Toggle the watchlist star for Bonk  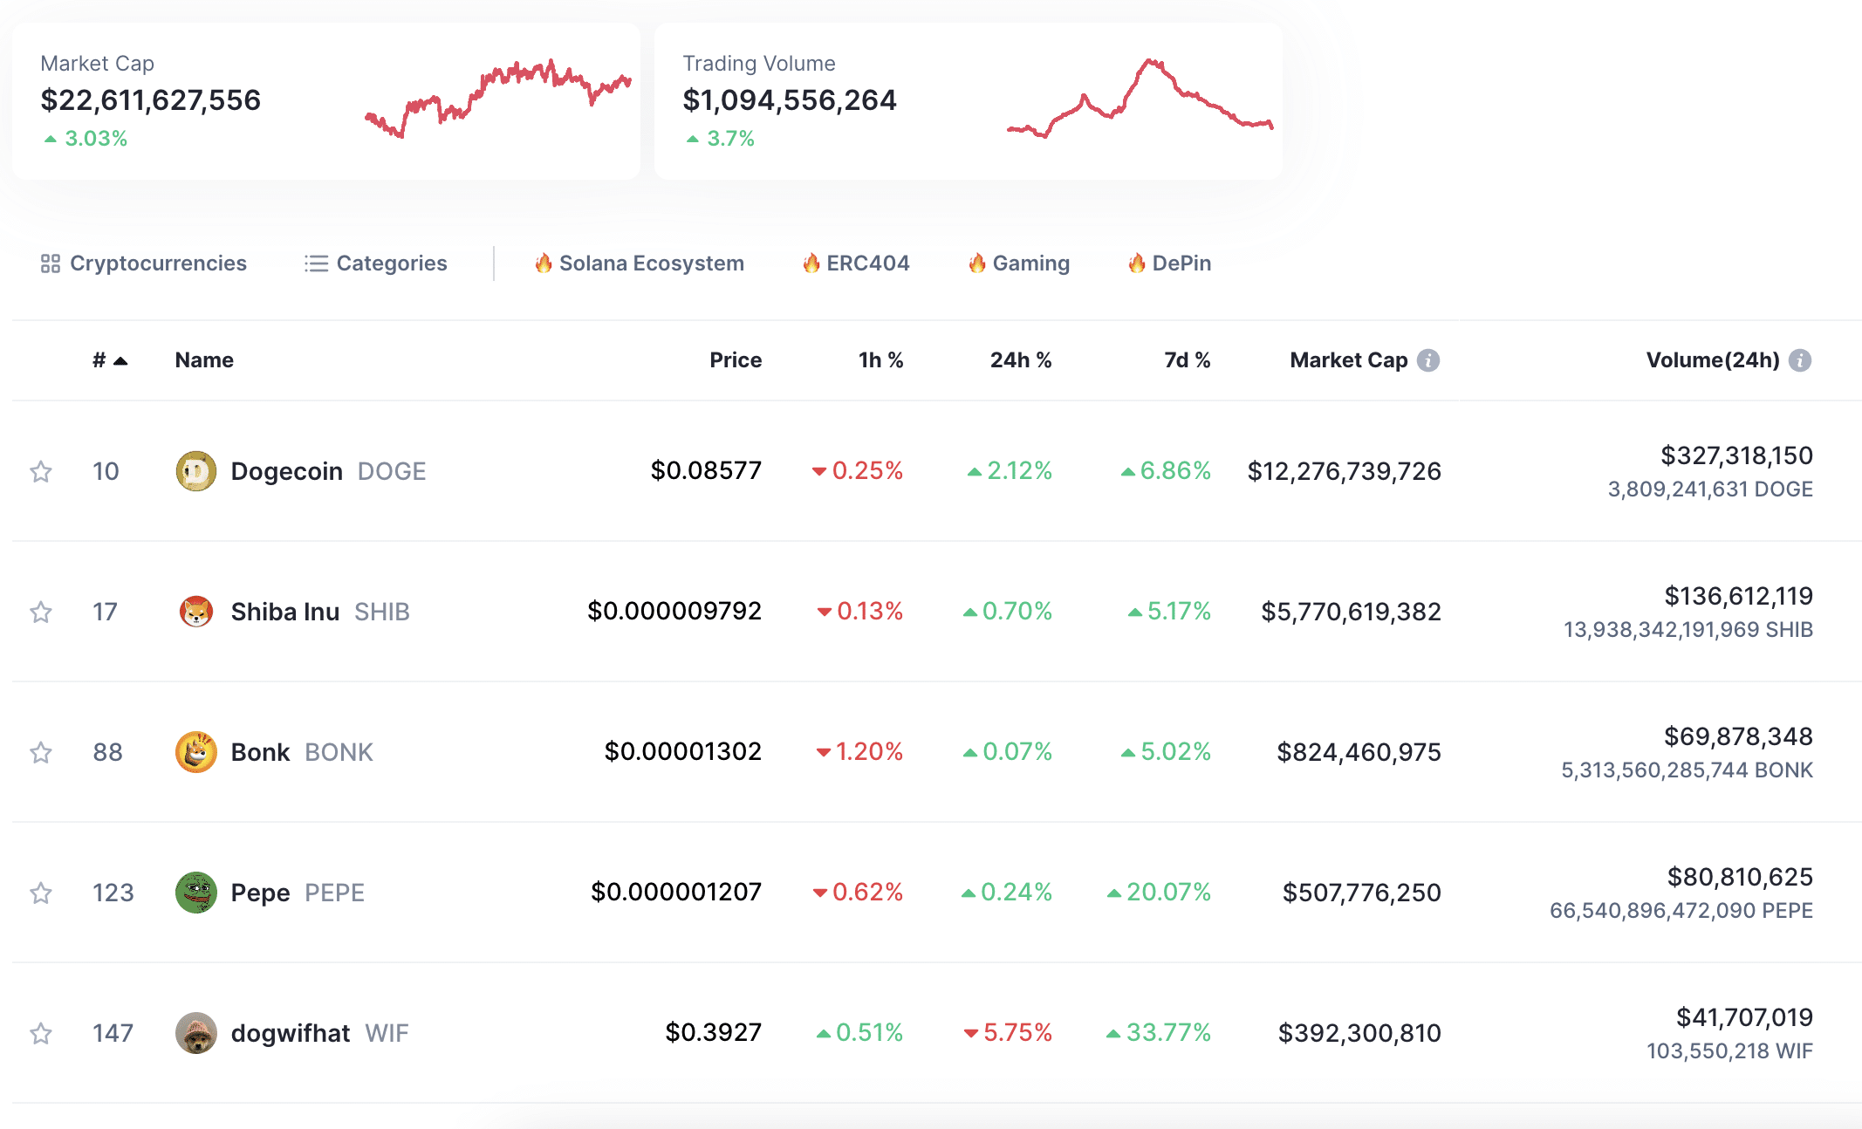click(41, 753)
